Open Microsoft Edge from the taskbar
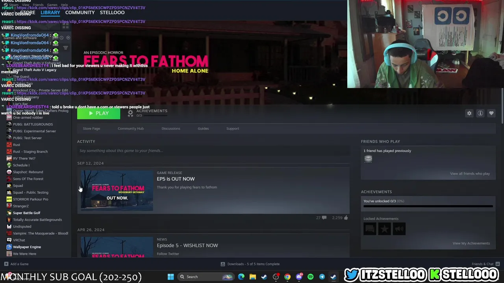Viewport: 504px width, 283px height. click(241, 277)
